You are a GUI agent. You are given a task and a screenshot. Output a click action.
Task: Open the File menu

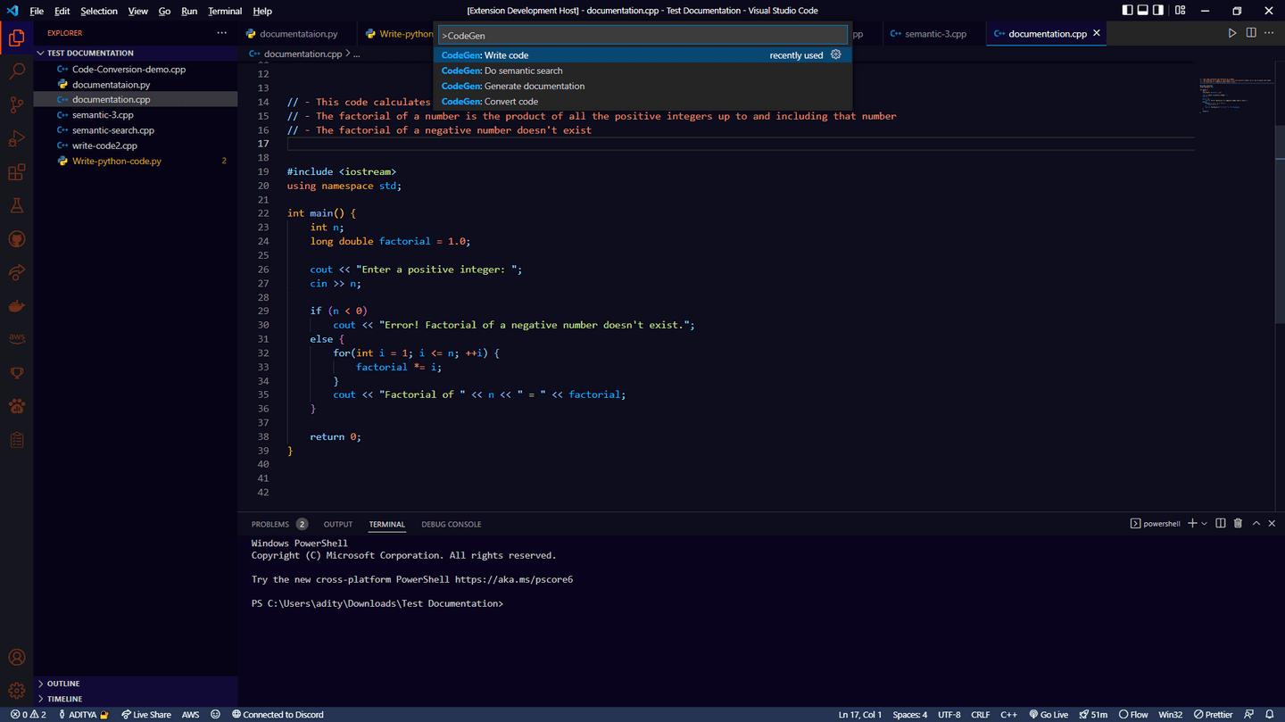tap(37, 11)
